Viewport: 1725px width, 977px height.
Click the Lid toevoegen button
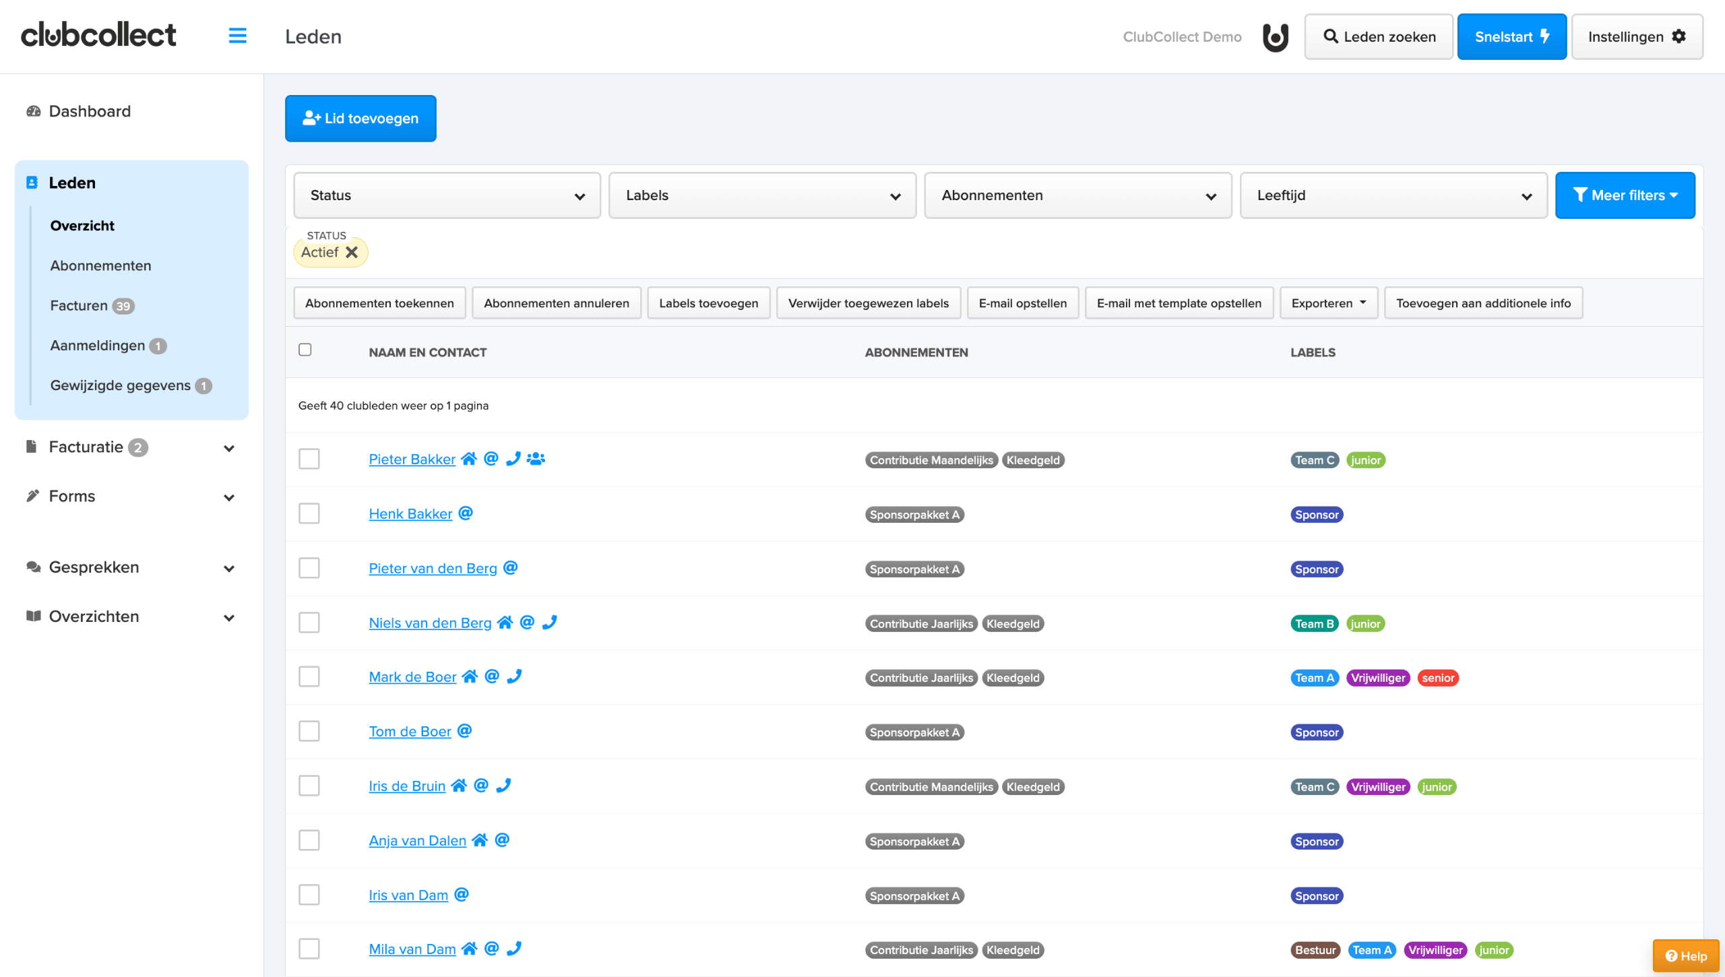[360, 119]
